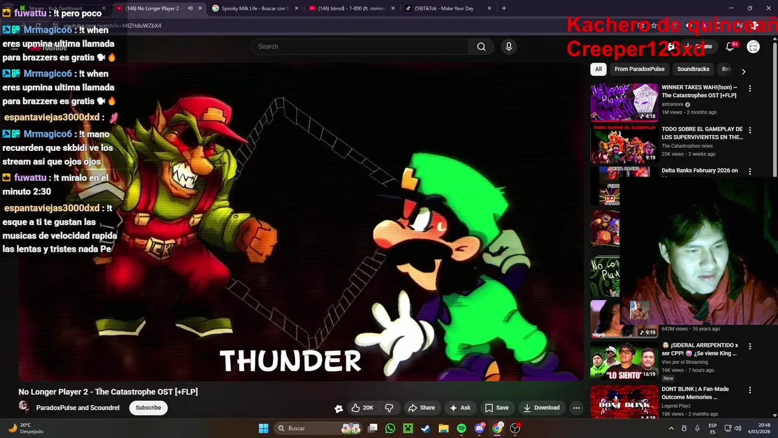The height and width of the screenshot is (438, 778).
Task: Select the Soundtracks filter chip
Action: tap(693, 69)
